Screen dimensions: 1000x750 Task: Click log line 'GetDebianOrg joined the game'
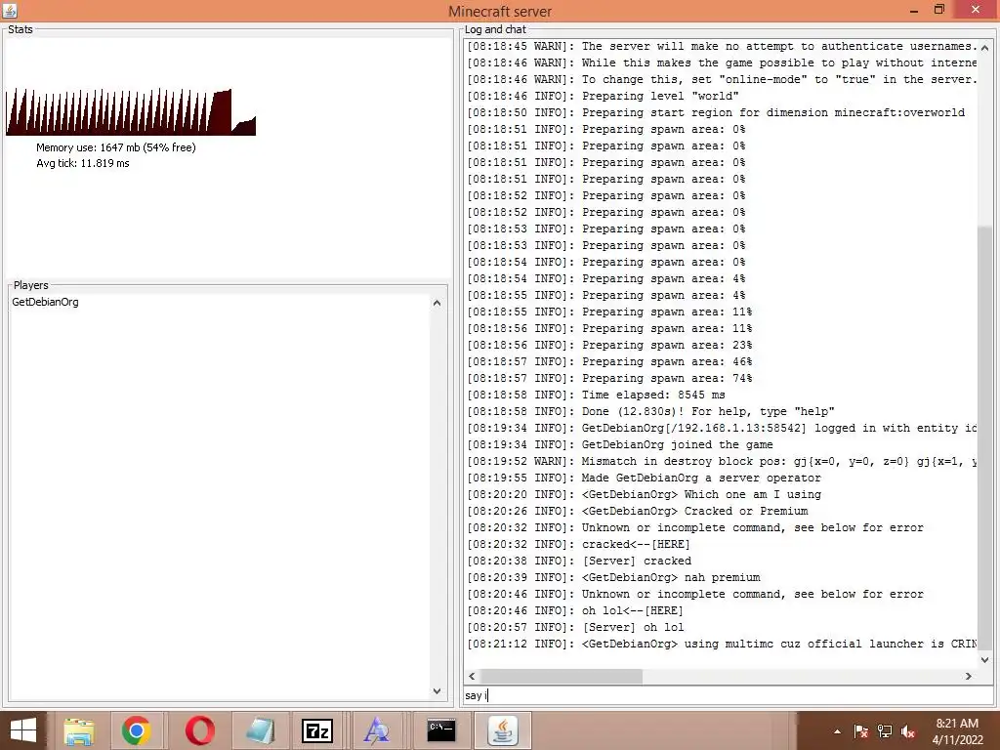(620, 444)
